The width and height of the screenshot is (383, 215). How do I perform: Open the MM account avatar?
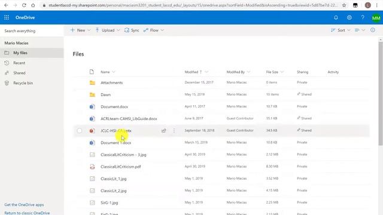(376, 18)
